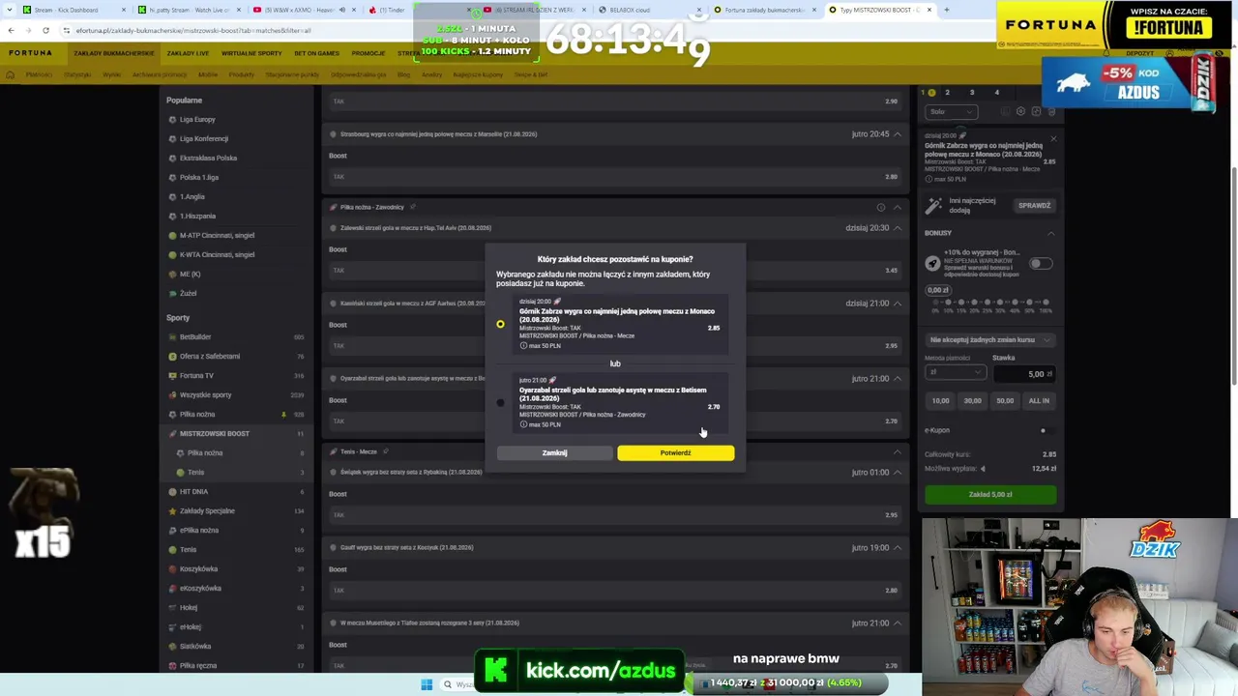Image resolution: width=1238 pixels, height=696 pixels.
Task: Switch to betslip tab 3
Action: pyautogui.click(x=972, y=93)
